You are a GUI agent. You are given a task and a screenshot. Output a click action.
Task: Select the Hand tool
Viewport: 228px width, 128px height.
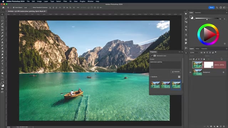coord(2,73)
